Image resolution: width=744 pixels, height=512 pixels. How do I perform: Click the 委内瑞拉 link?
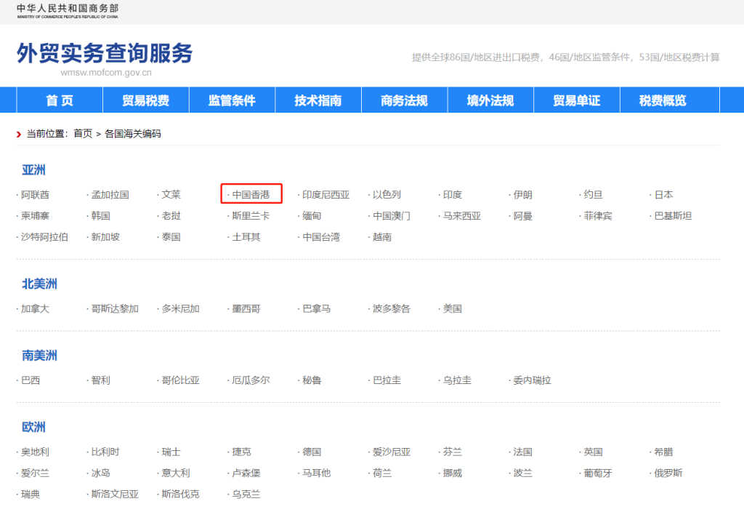[x=533, y=380]
